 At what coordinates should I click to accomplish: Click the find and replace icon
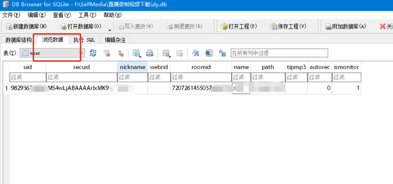(x=223, y=53)
